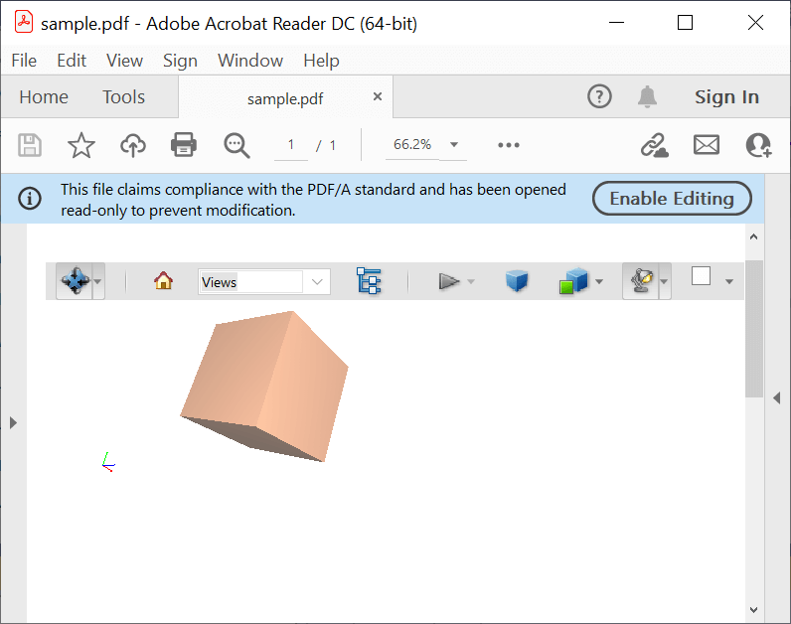This screenshot has height=624, width=791.
Task: Expand the left navigation pane arrow
Action: 13,422
